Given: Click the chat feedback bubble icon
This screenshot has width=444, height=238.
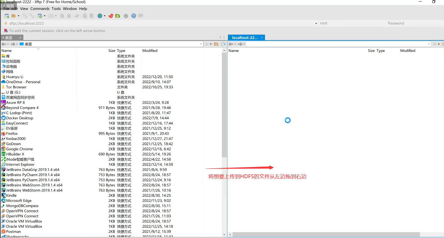Looking at the screenshot, I should click(x=141, y=16).
